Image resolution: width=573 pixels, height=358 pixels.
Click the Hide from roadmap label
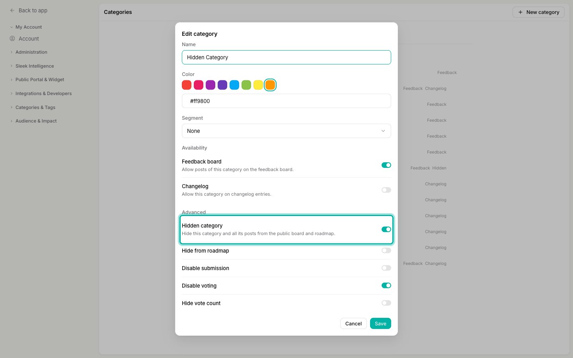pyautogui.click(x=205, y=251)
